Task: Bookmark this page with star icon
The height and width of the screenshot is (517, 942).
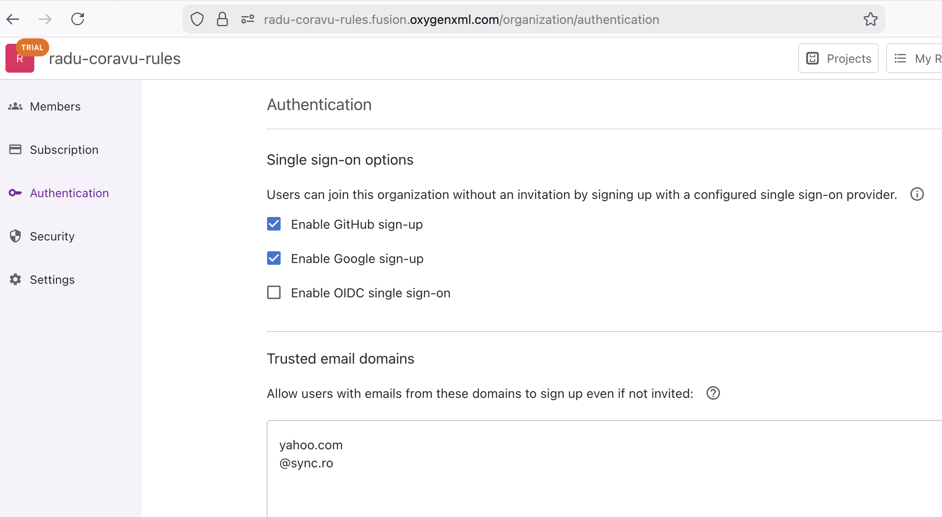Action: 870,19
